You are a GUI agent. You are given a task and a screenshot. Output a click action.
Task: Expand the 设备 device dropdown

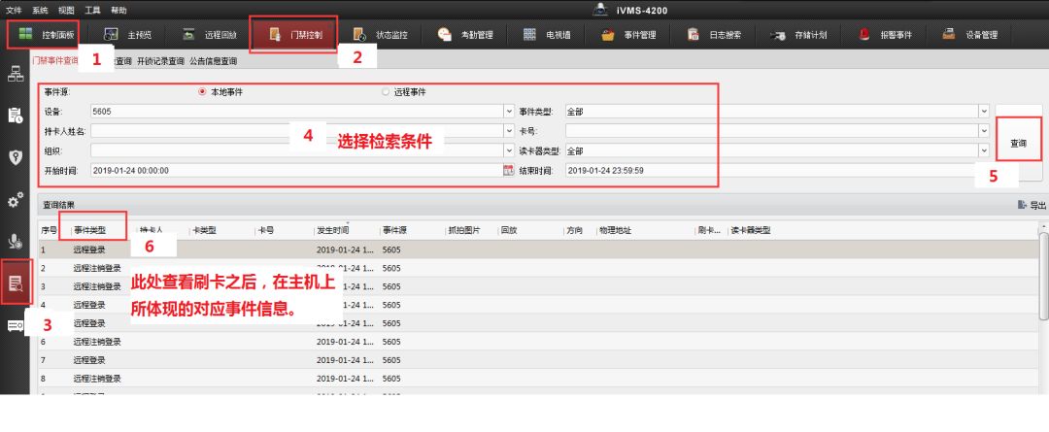pos(509,112)
